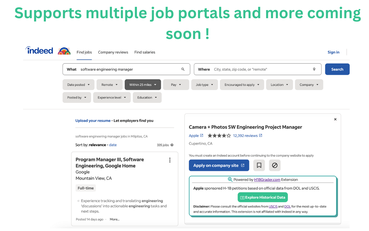Expand the Encouraged to apply filter

242,85
